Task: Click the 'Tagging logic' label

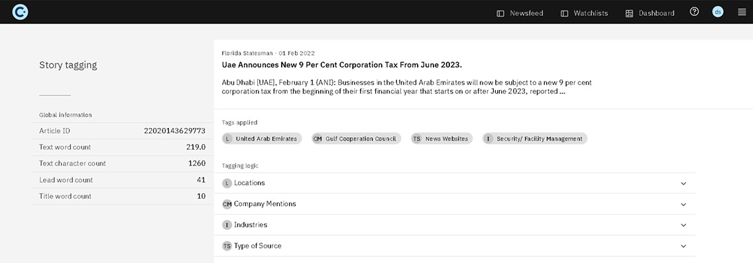Action: [x=240, y=166]
